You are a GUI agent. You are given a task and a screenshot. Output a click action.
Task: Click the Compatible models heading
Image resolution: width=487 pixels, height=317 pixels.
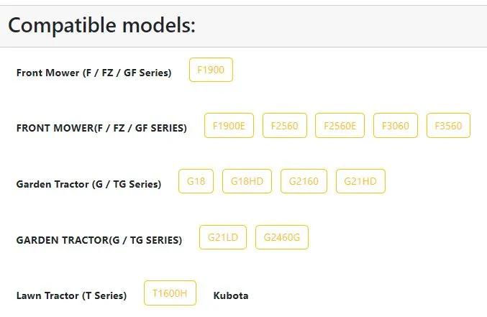click(101, 25)
